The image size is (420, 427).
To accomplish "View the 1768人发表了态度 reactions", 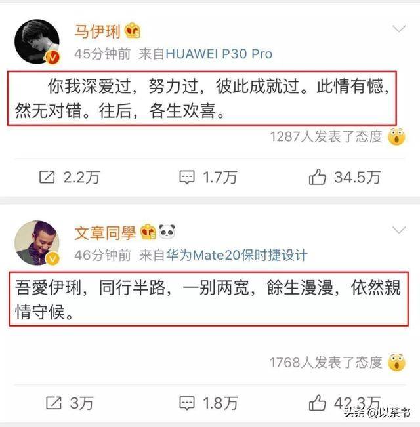I will pyautogui.click(x=326, y=363).
